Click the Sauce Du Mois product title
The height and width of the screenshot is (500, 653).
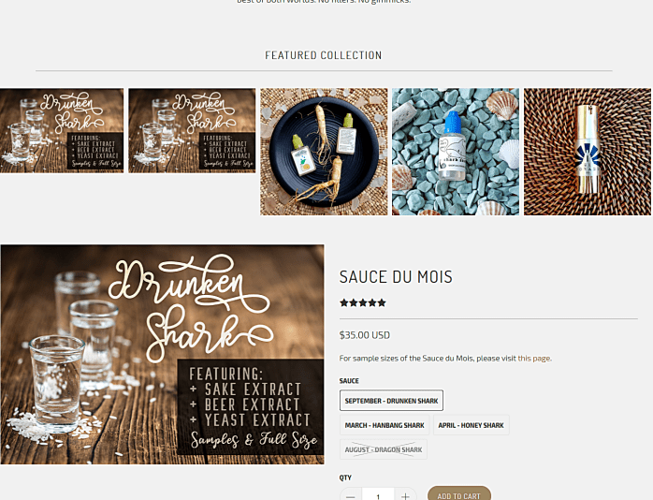[x=396, y=276]
